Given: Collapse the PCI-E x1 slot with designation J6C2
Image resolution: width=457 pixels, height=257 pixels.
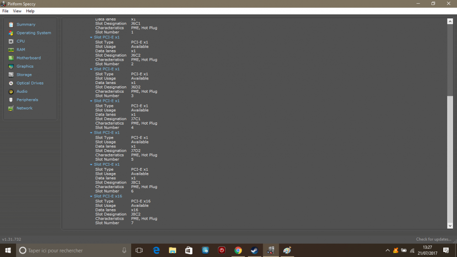Looking at the screenshot, I should 91,37.
